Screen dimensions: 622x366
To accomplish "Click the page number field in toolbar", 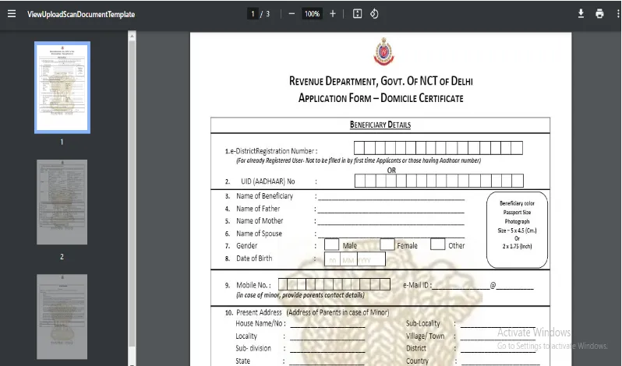I will 253,14.
